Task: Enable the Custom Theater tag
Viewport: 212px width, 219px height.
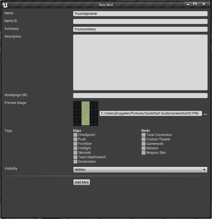Action: (x=143, y=139)
